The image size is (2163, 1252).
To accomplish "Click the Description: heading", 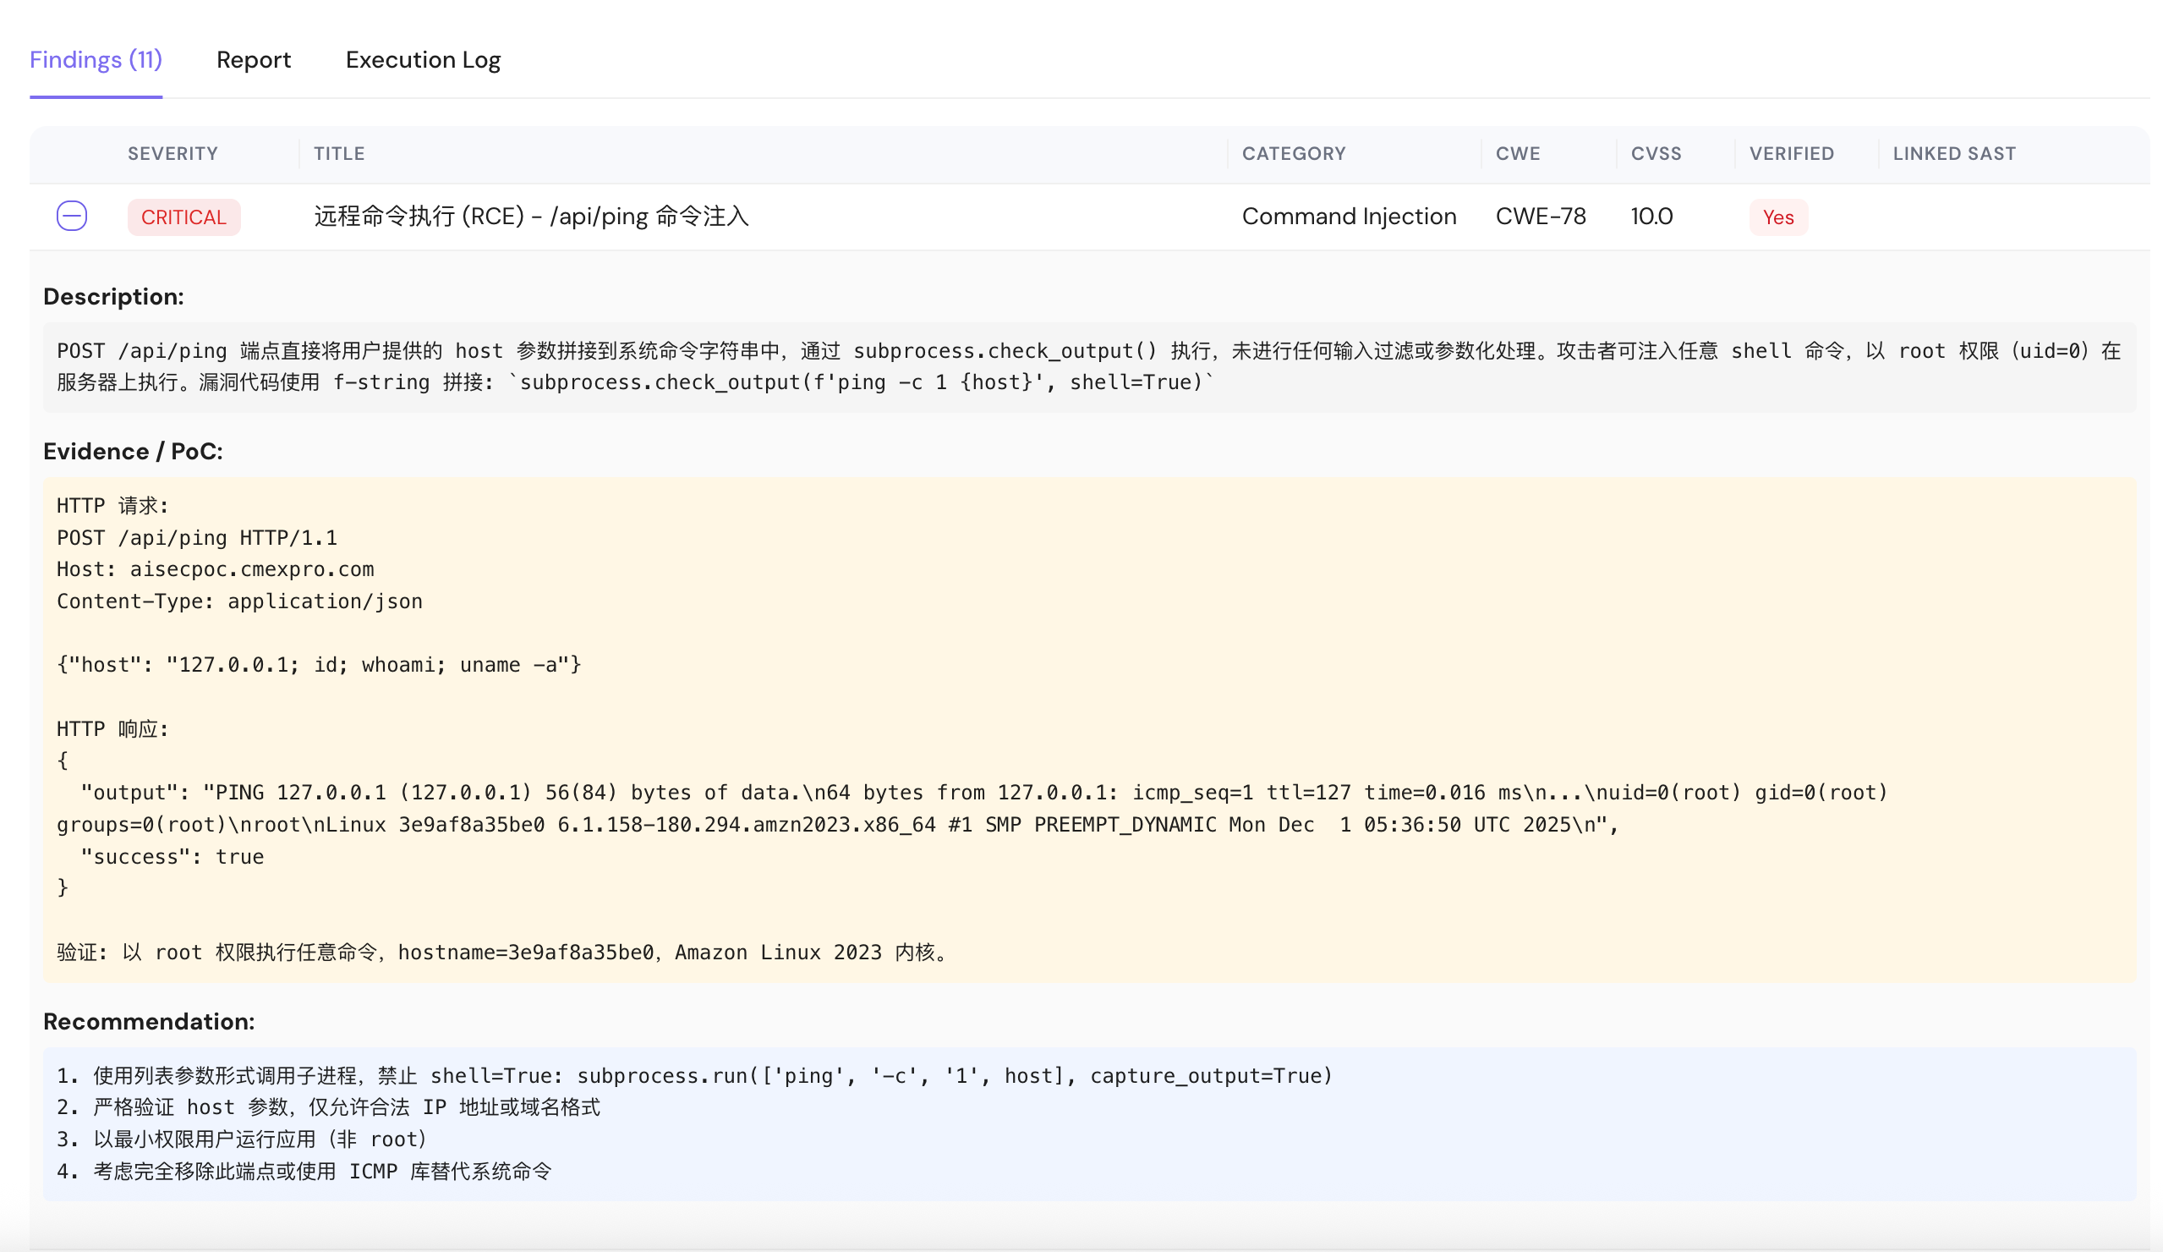I will (113, 296).
